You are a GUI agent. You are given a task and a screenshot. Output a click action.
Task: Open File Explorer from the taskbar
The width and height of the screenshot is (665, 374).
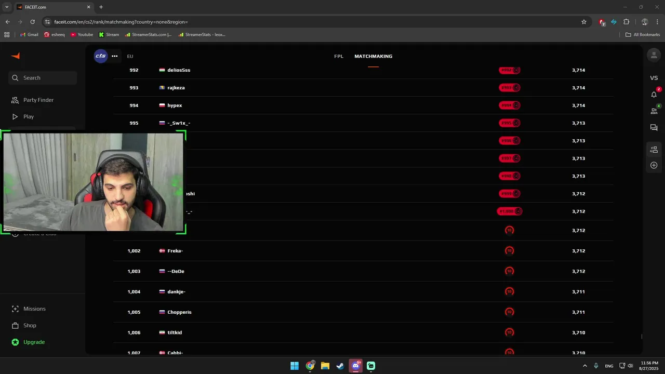[x=325, y=366]
